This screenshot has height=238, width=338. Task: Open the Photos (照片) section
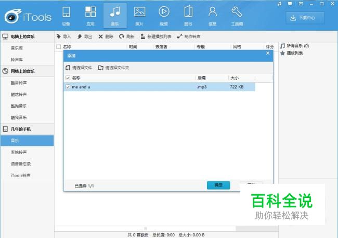pyautogui.click(x=139, y=16)
